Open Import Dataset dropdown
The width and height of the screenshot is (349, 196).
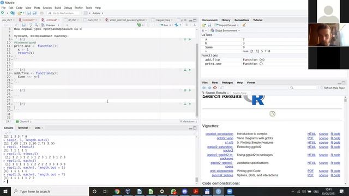pyautogui.click(x=227, y=25)
